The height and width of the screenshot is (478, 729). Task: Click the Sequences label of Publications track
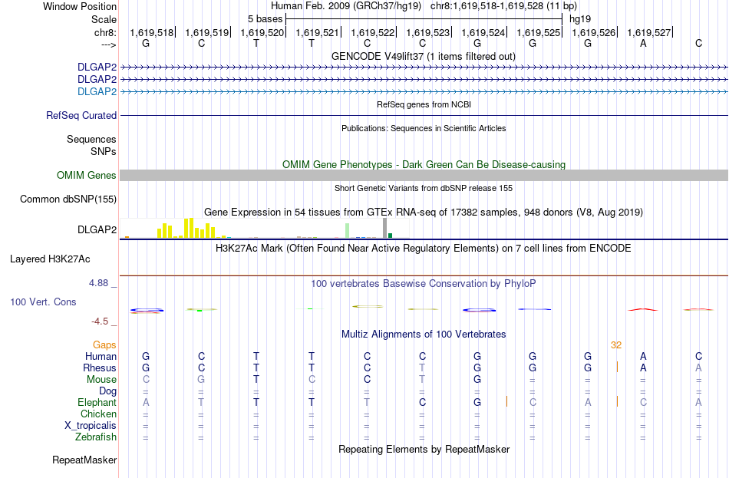point(91,139)
